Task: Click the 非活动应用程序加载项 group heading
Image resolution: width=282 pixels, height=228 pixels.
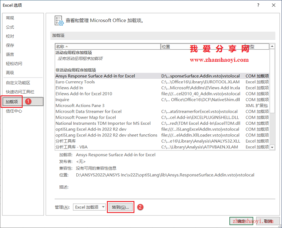Action: tap(76, 70)
